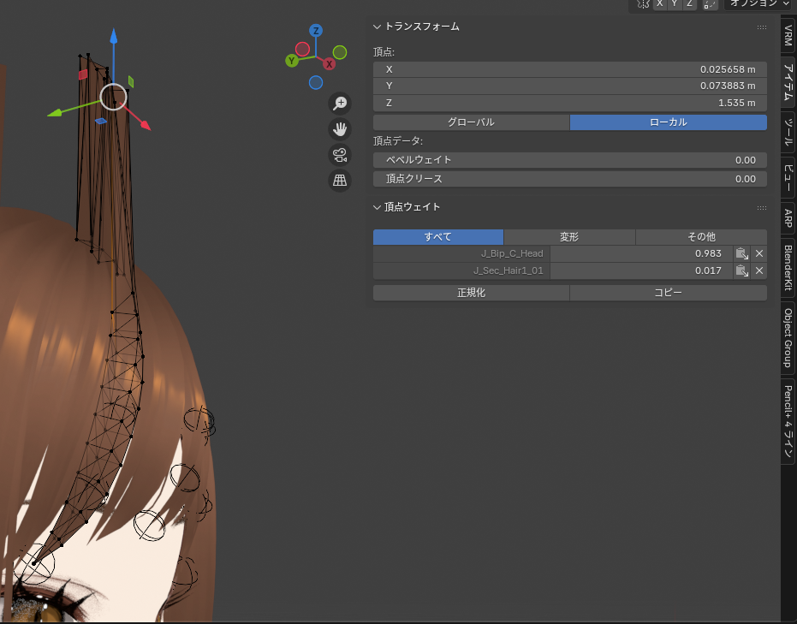This screenshot has height=624, width=797.
Task: Toggle Y axis mirror button
Action: click(x=675, y=4)
